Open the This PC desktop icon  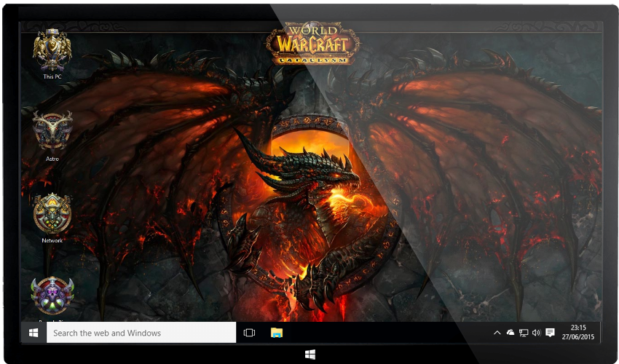pyautogui.click(x=52, y=54)
